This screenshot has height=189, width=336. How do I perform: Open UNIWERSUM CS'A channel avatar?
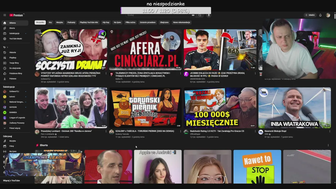coord(186,74)
